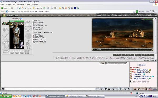Click the Обновить button

coord(142,65)
